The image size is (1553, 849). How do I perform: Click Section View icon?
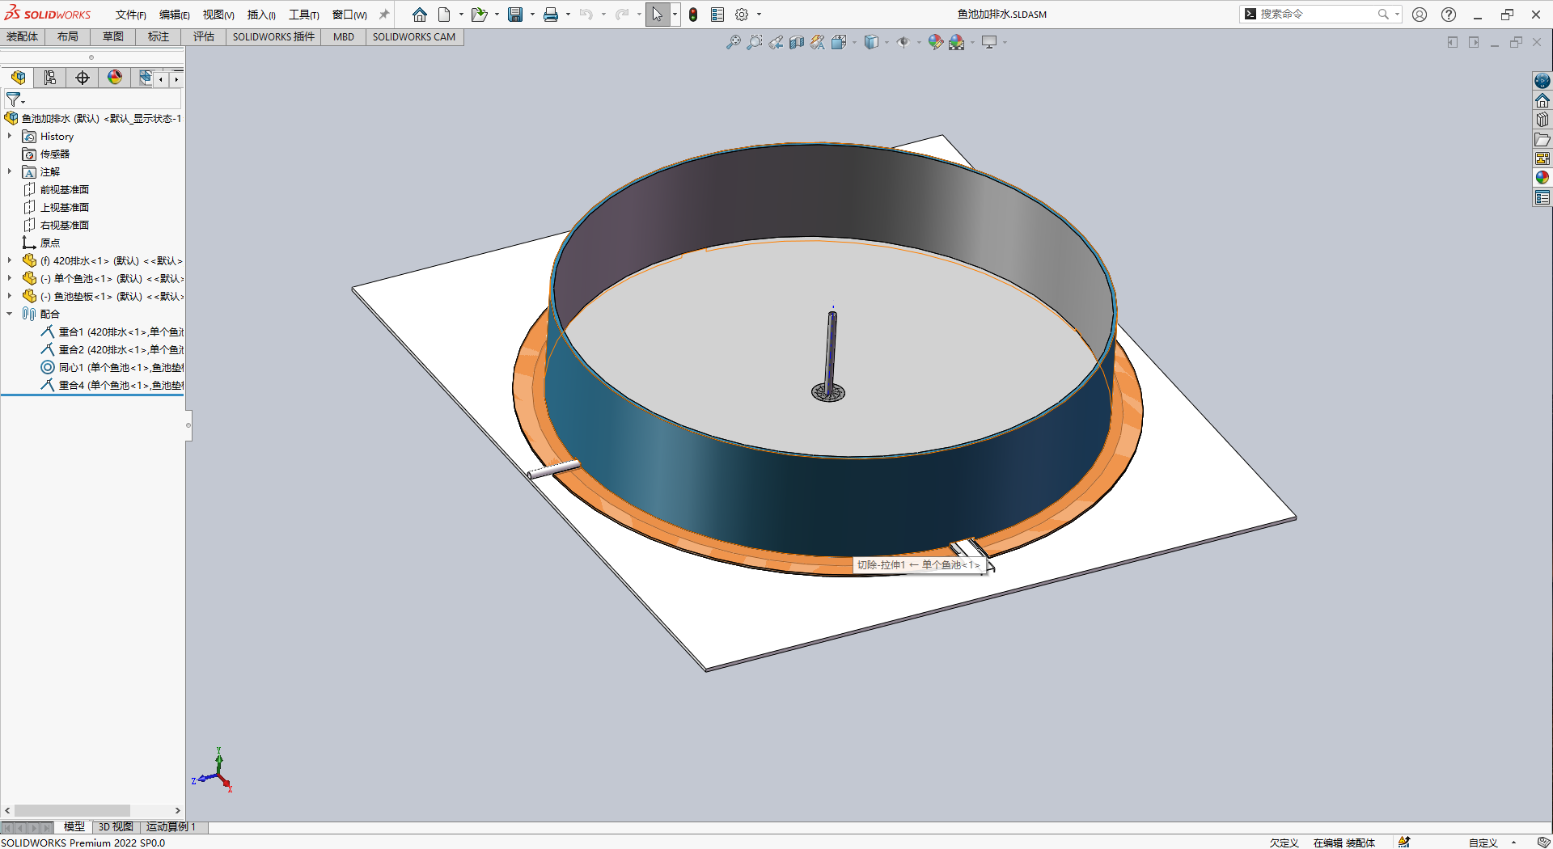point(797,42)
